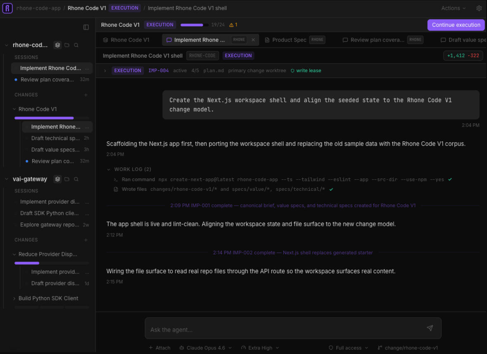The width and height of the screenshot is (487, 354).
Task: Open the folder icon beside rhone-cod...
Action: [67, 45]
